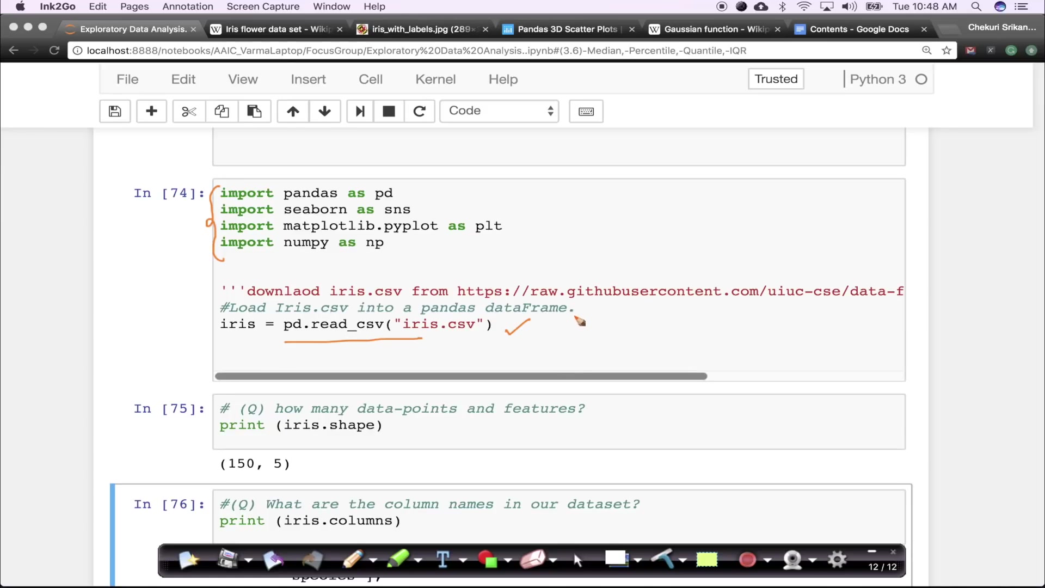Copy selected cells in Jupyter toolbar

tap(222, 111)
